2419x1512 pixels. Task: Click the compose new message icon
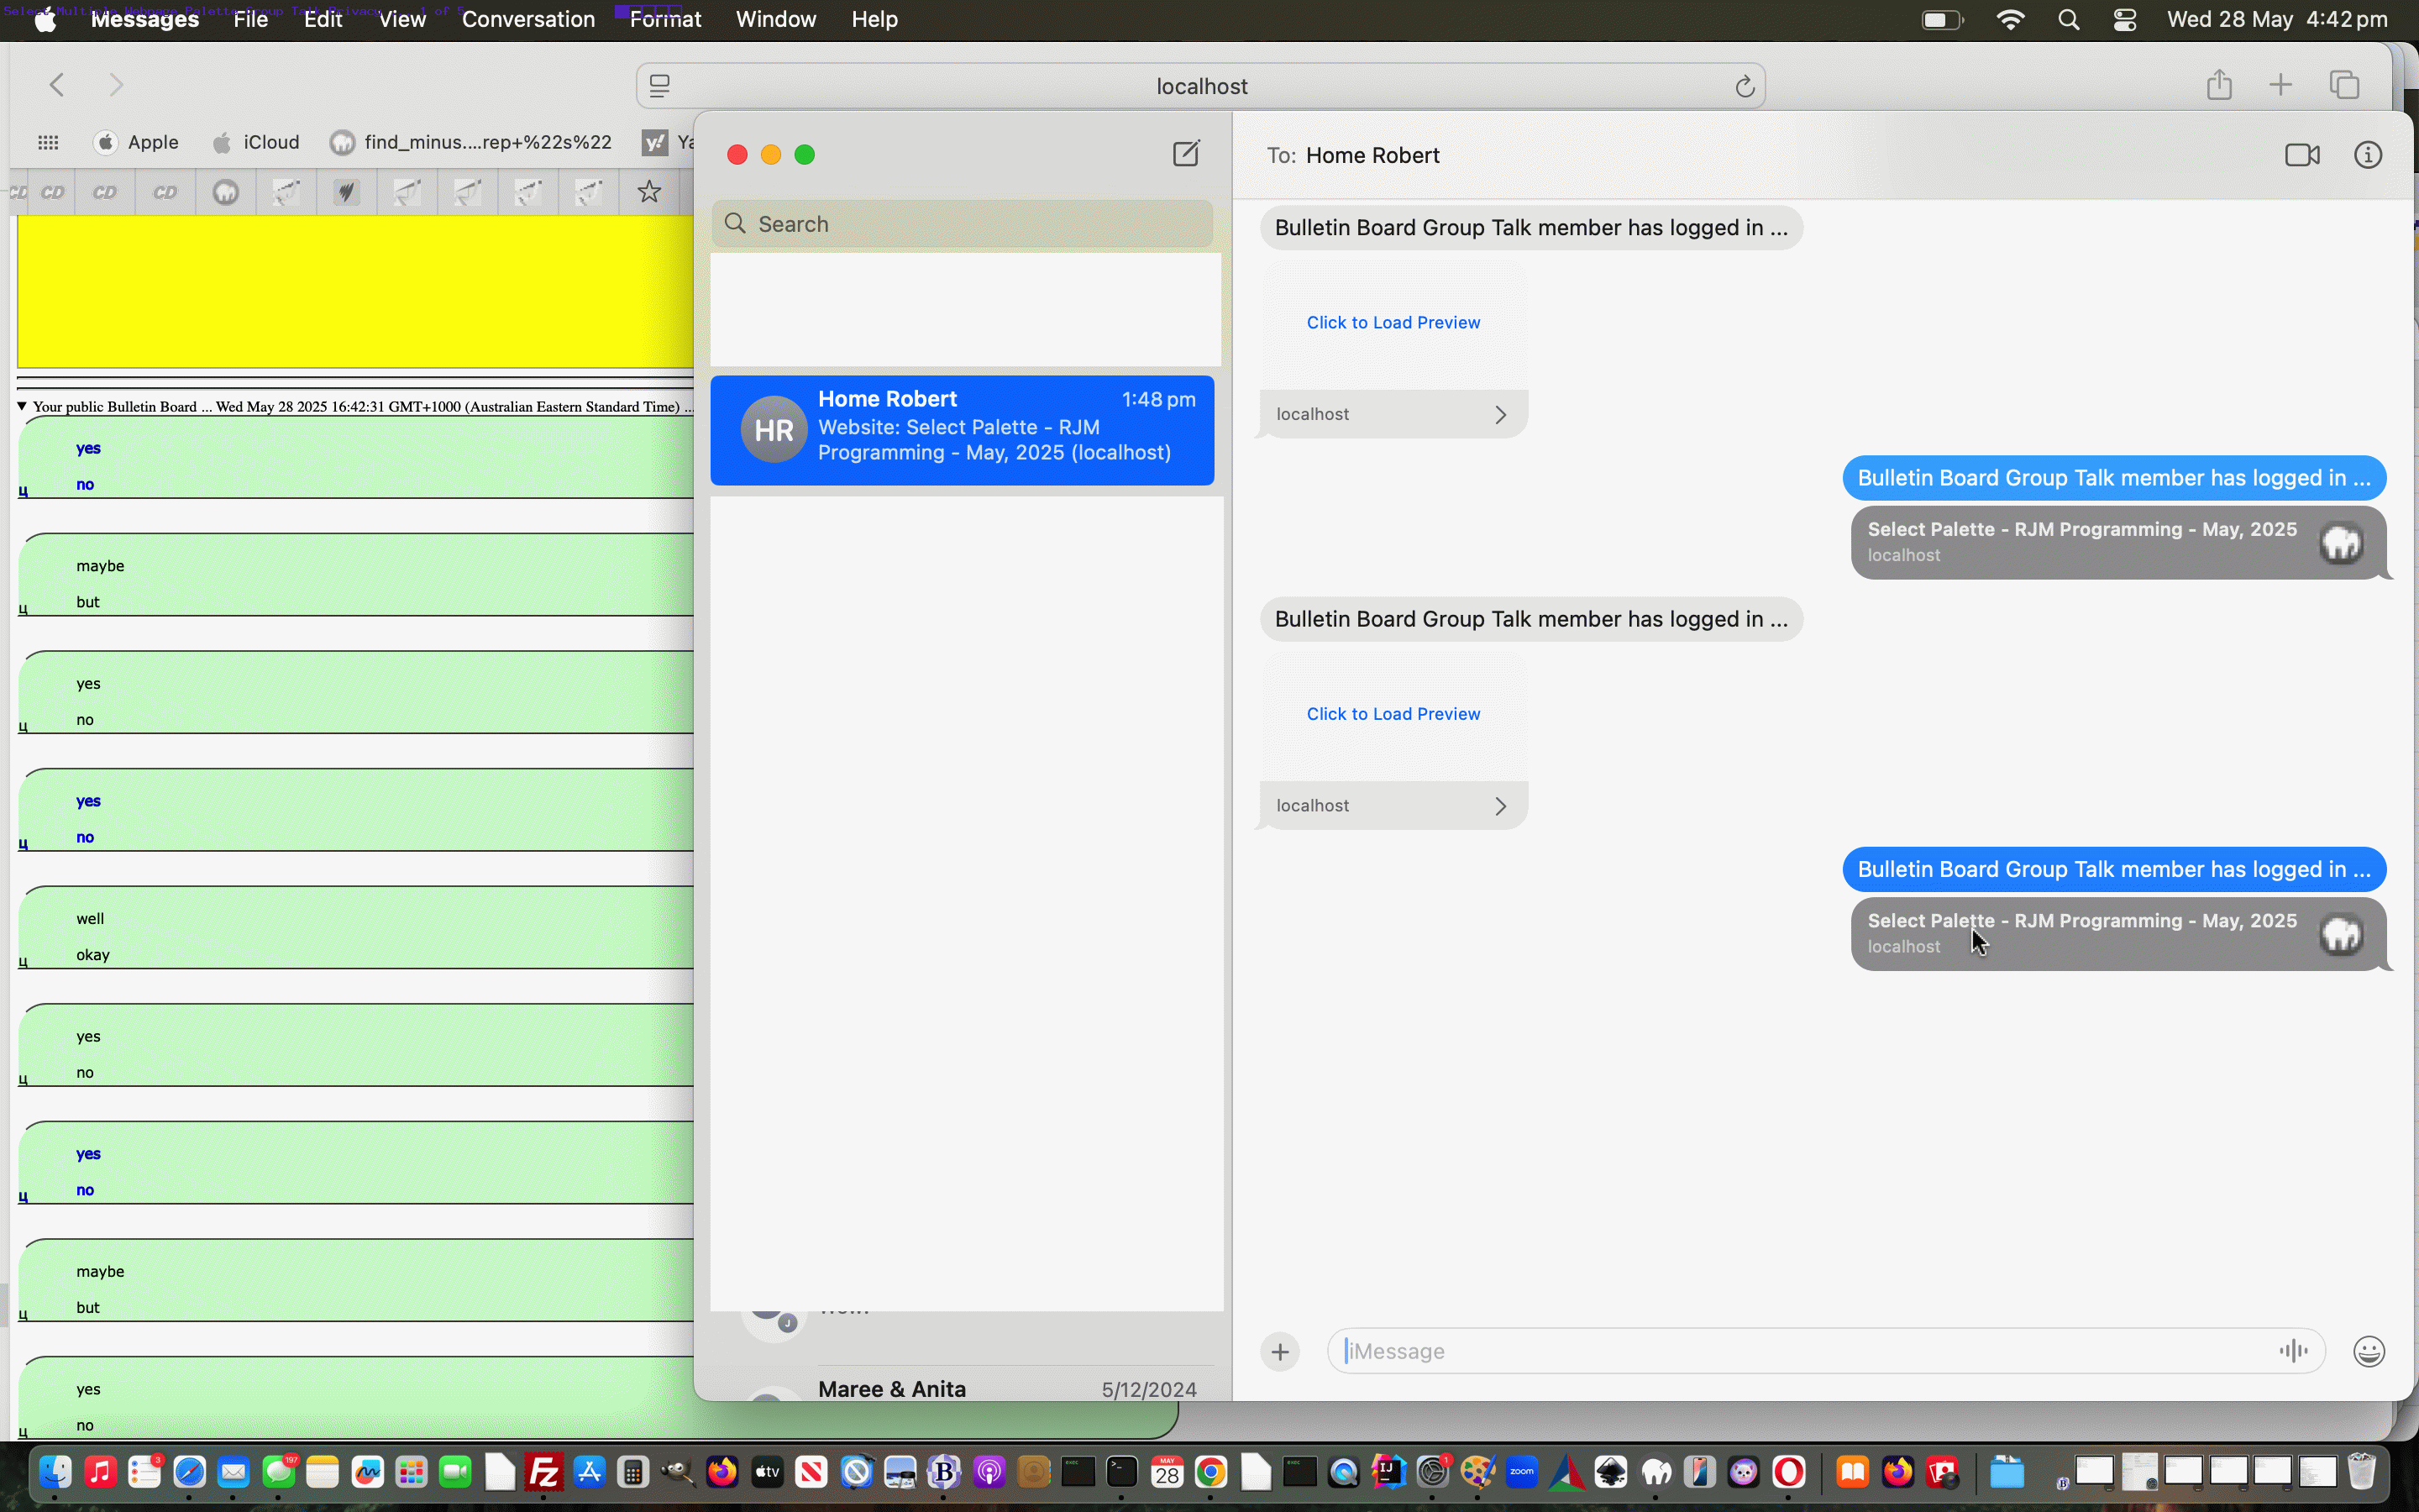[1185, 154]
